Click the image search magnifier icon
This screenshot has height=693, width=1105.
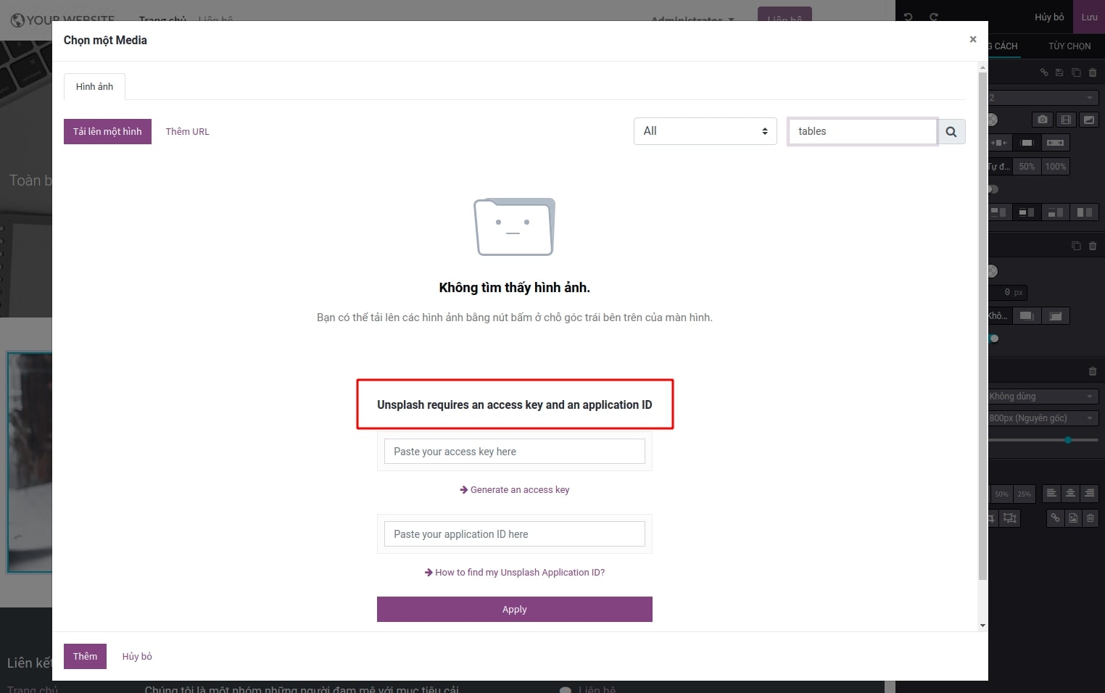click(951, 131)
